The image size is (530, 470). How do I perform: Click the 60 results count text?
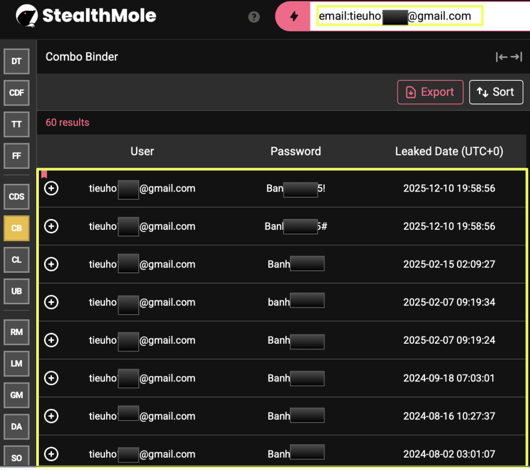point(67,122)
